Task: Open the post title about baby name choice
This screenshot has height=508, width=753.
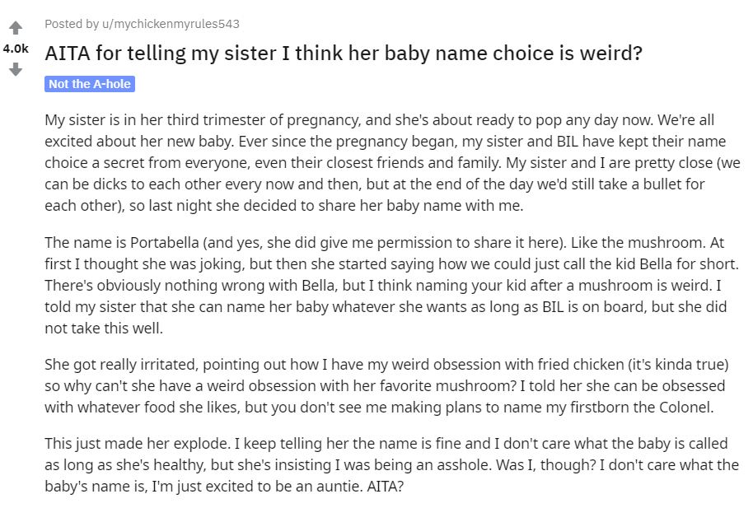Action: (344, 54)
